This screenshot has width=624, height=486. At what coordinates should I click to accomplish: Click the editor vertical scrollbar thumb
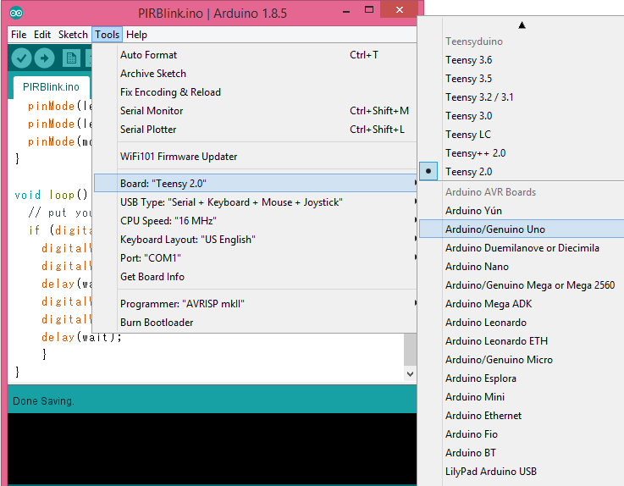tap(410, 350)
